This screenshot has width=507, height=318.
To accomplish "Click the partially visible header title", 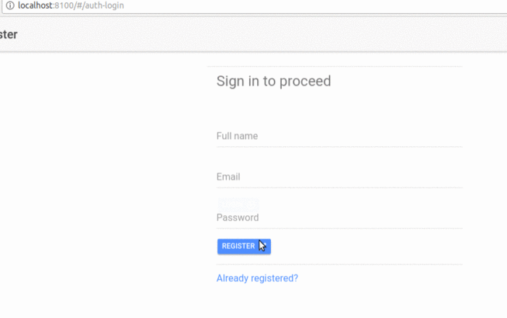I will pos(9,34).
